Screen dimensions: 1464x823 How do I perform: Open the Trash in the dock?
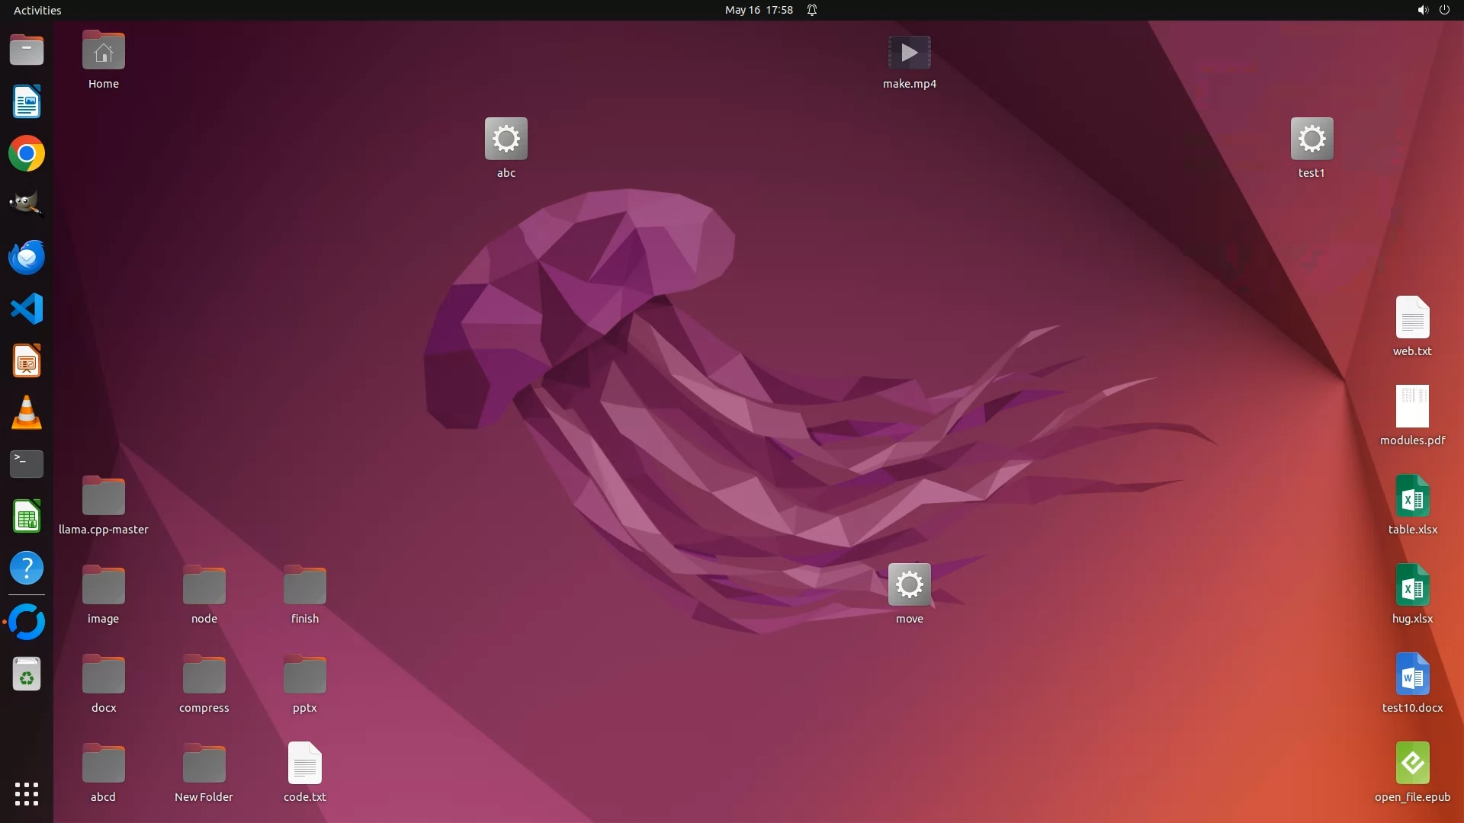coord(27,674)
